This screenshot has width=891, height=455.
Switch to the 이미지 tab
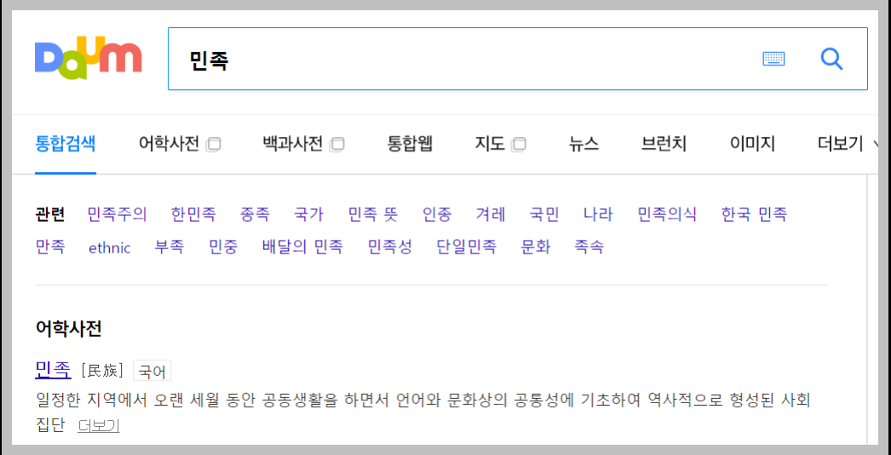[752, 144]
